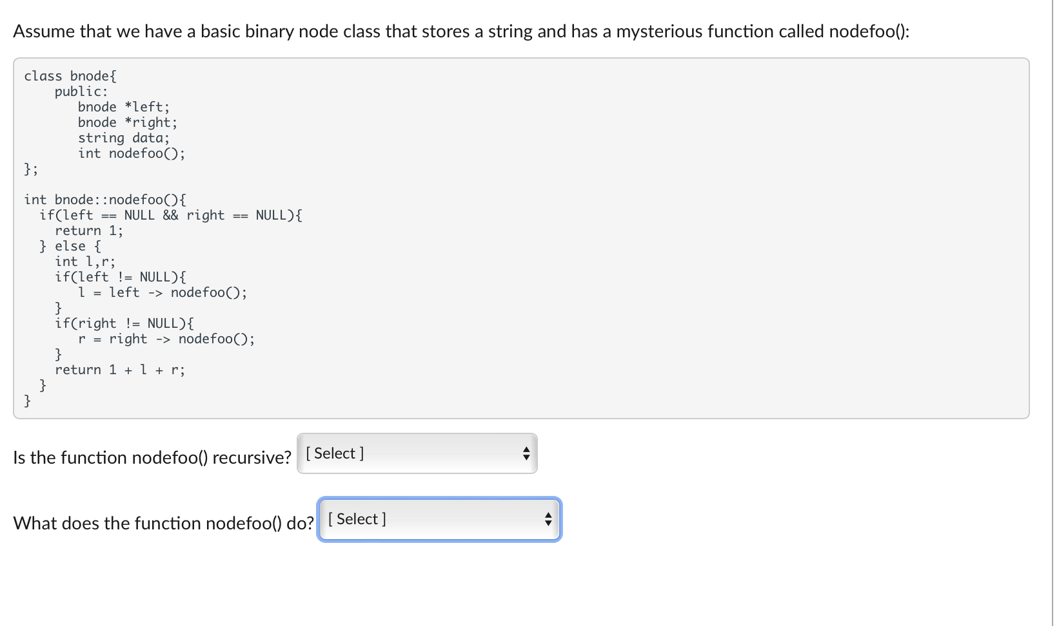Click the 'int l,r;' code line
Image resolution: width=1059 pixels, height=626 pixels.
(85, 261)
